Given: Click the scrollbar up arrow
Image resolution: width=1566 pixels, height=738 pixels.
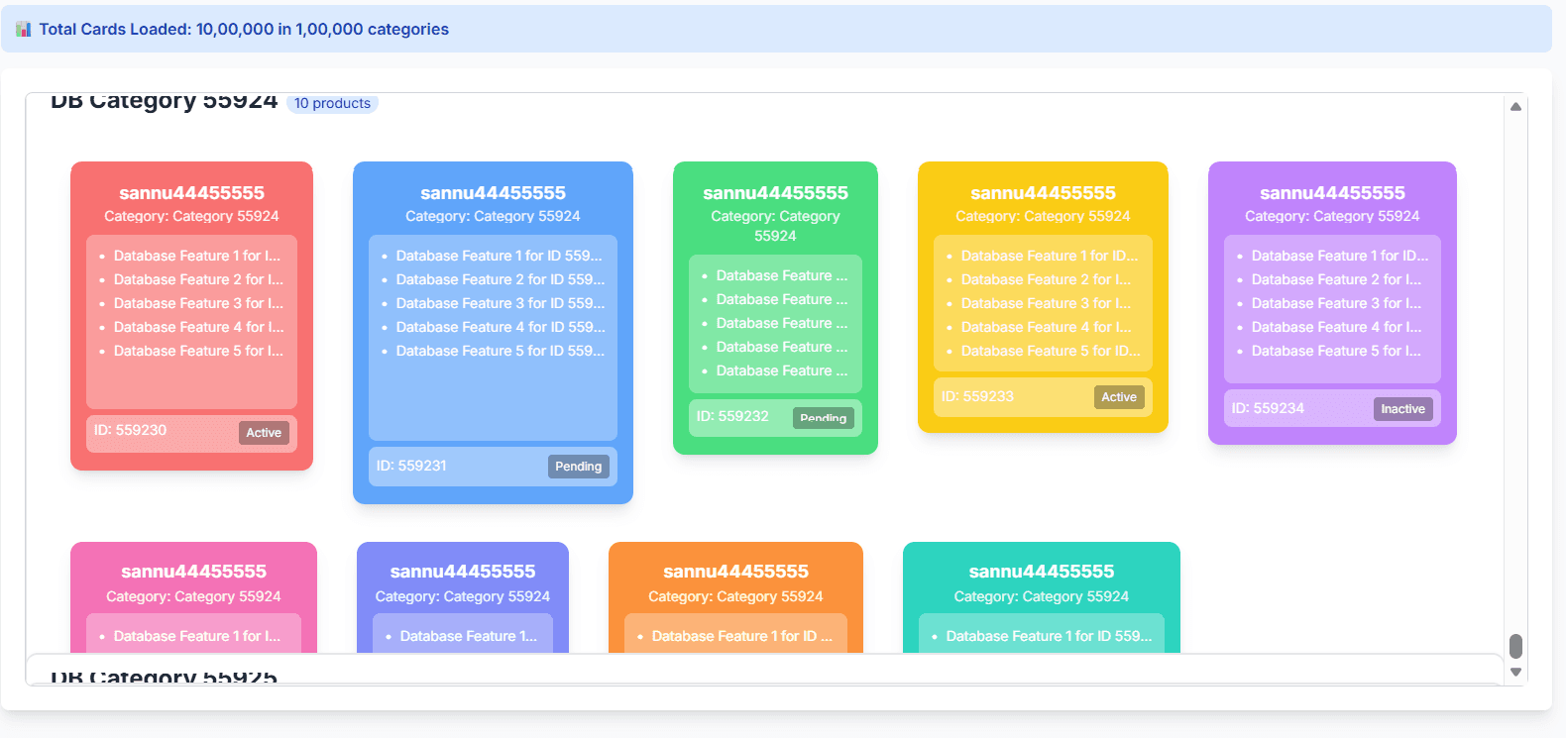Looking at the screenshot, I should pos(1515,107).
